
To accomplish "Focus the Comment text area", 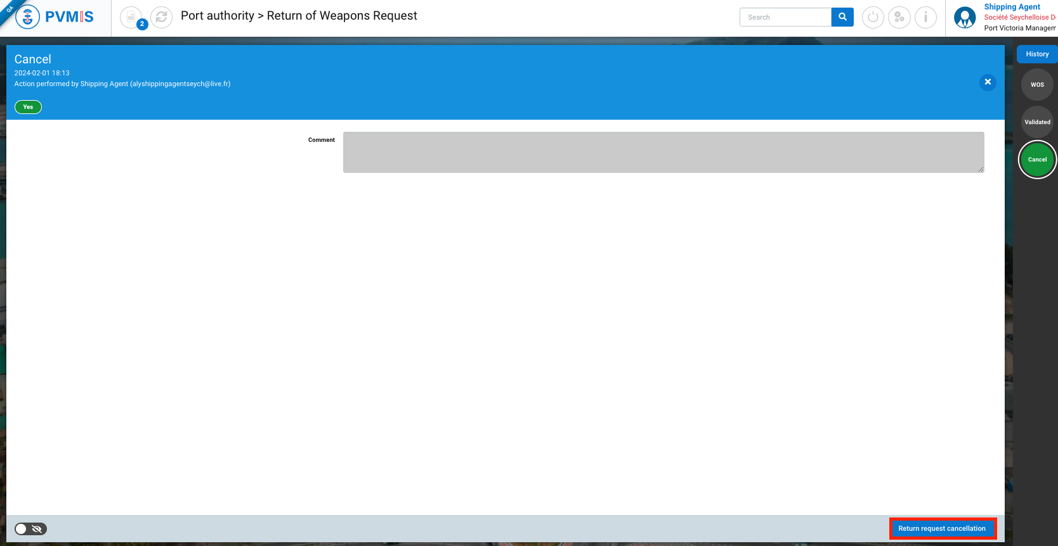I will click(x=663, y=152).
